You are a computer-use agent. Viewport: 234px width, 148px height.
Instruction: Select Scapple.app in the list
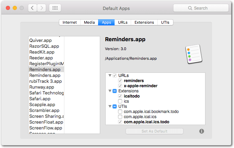pyautogui.click(x=46, y=104)
